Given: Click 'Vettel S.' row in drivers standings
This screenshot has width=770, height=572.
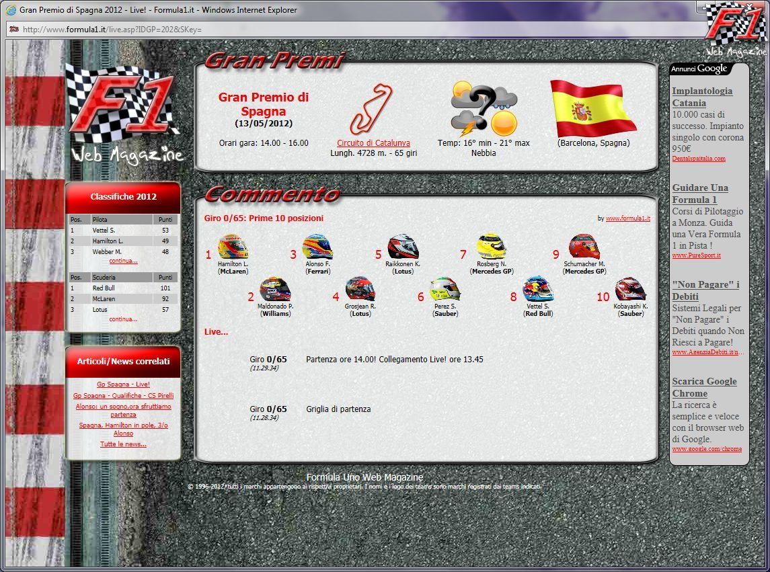Looking at the screenshot, I should tap(123, 231).
